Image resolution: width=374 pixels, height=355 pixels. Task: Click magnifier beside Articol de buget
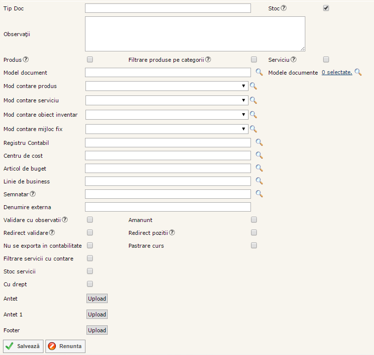259,169
